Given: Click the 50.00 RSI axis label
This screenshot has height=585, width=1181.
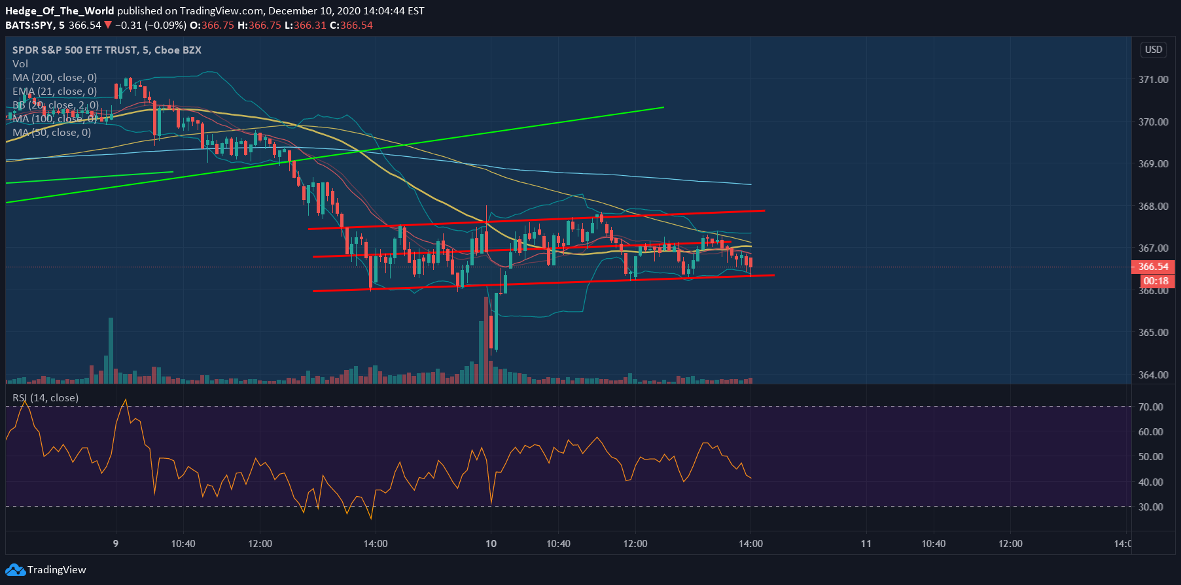Looking at the screenshot, I should (x=1151, y=456).
